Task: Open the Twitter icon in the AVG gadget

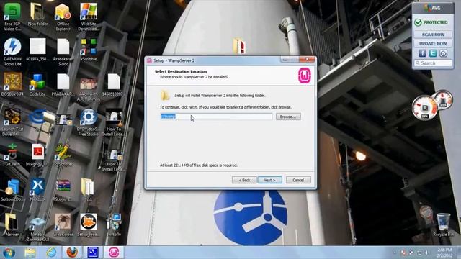Action: 433,53
